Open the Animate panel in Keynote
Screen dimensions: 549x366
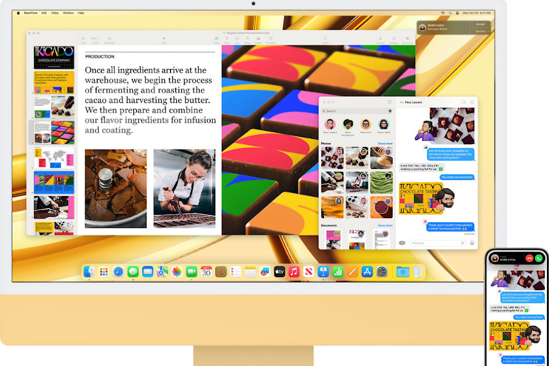394,39
